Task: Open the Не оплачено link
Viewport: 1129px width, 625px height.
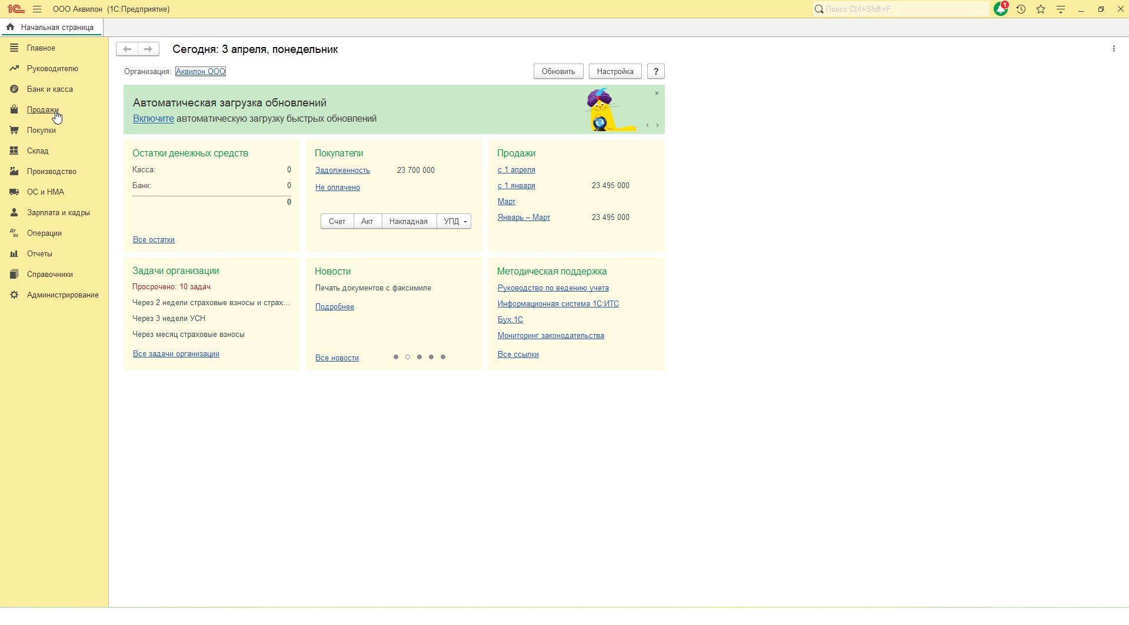Action: coord(338,187)
